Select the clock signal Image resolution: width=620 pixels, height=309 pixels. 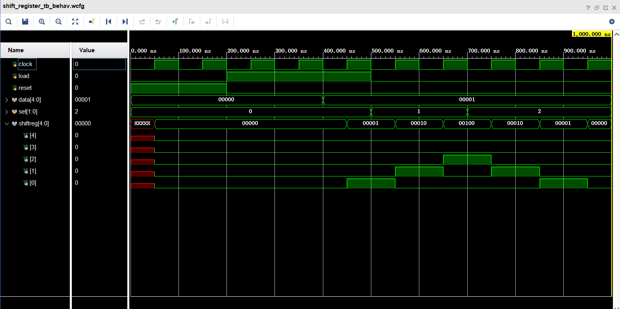click(25, 64)
